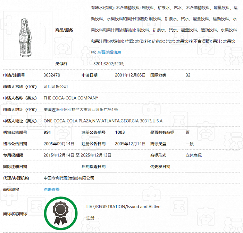
Task: Click registration announcement issue number 1003
Action: pos(120,132)
